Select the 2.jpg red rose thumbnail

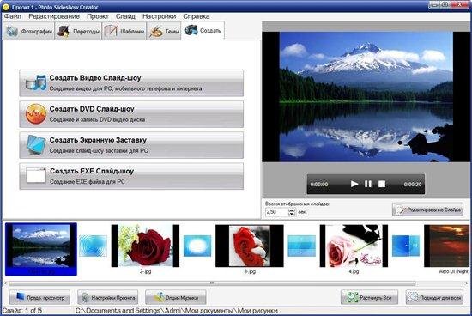coord(145,246)
